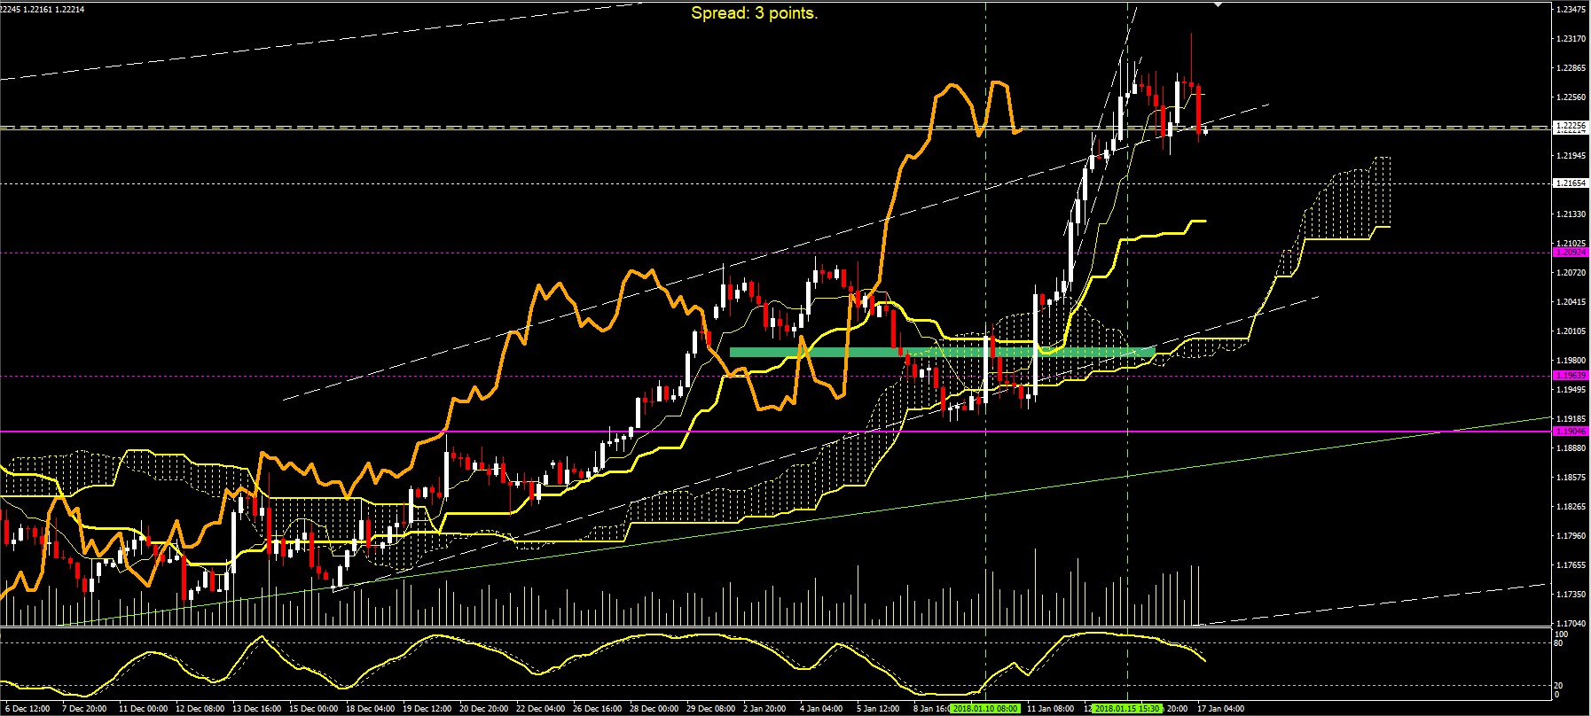Screen dimensions: 1591x716
Task: Click the 1.19639 magenta price tag
Action: point(1570,376)
